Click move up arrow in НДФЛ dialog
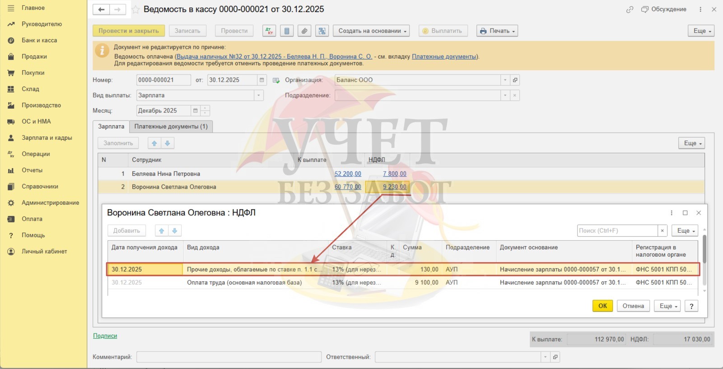 coord(162,231)
